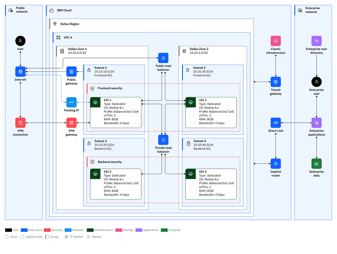
Task: Select the Public network cloud icon
Action: click(11, 10)
